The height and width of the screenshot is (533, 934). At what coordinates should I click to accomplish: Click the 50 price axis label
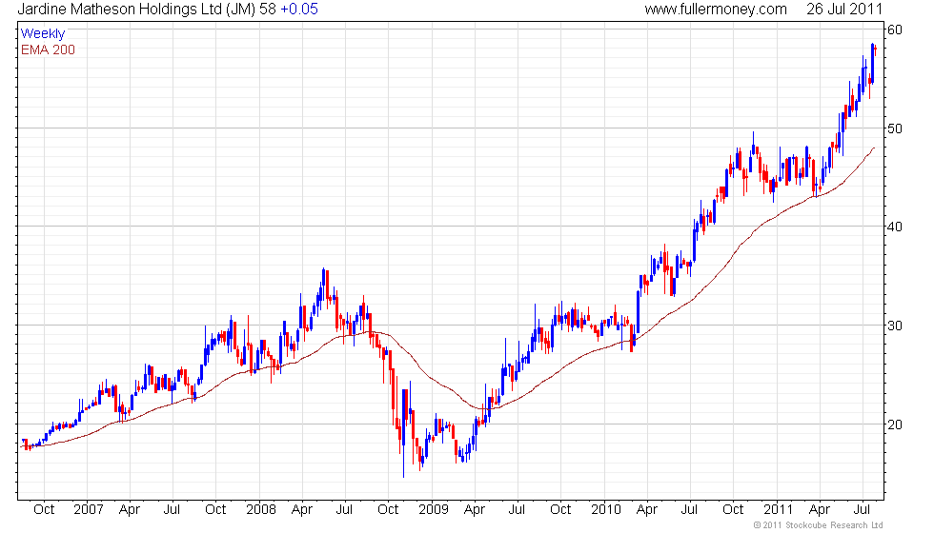(x=895, y=128)
